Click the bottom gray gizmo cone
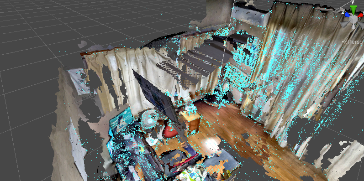The height and width of the screenshot is (181, 364). [353, 26]
